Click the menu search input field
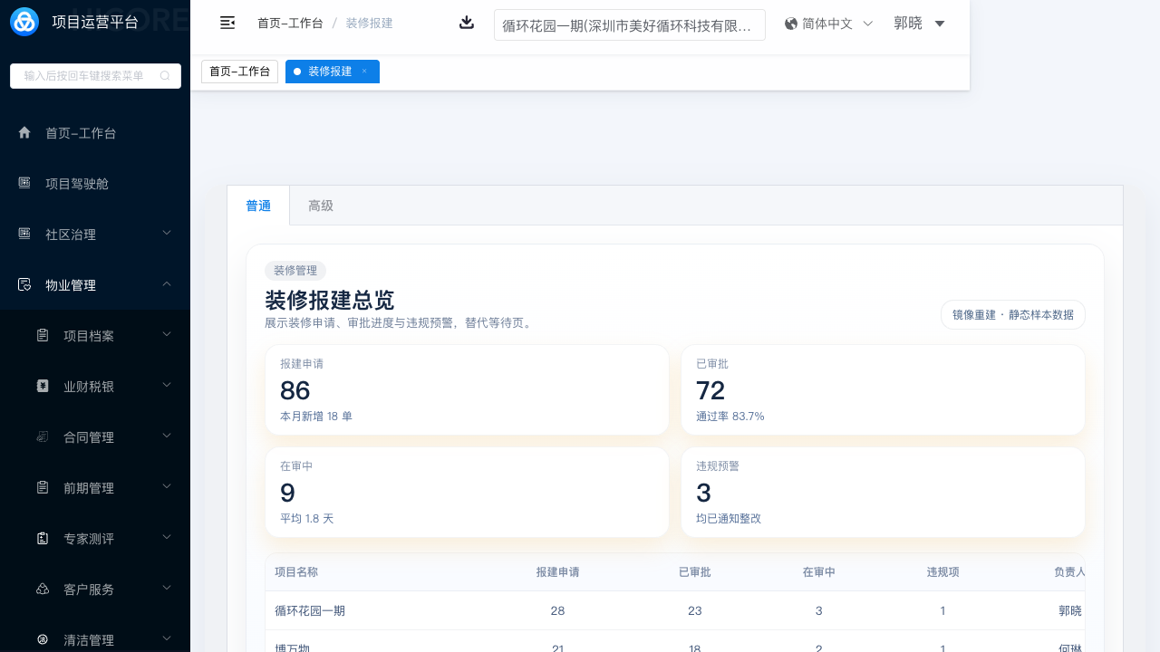The height and width of the screenshot is (652, 1160). 84,76
